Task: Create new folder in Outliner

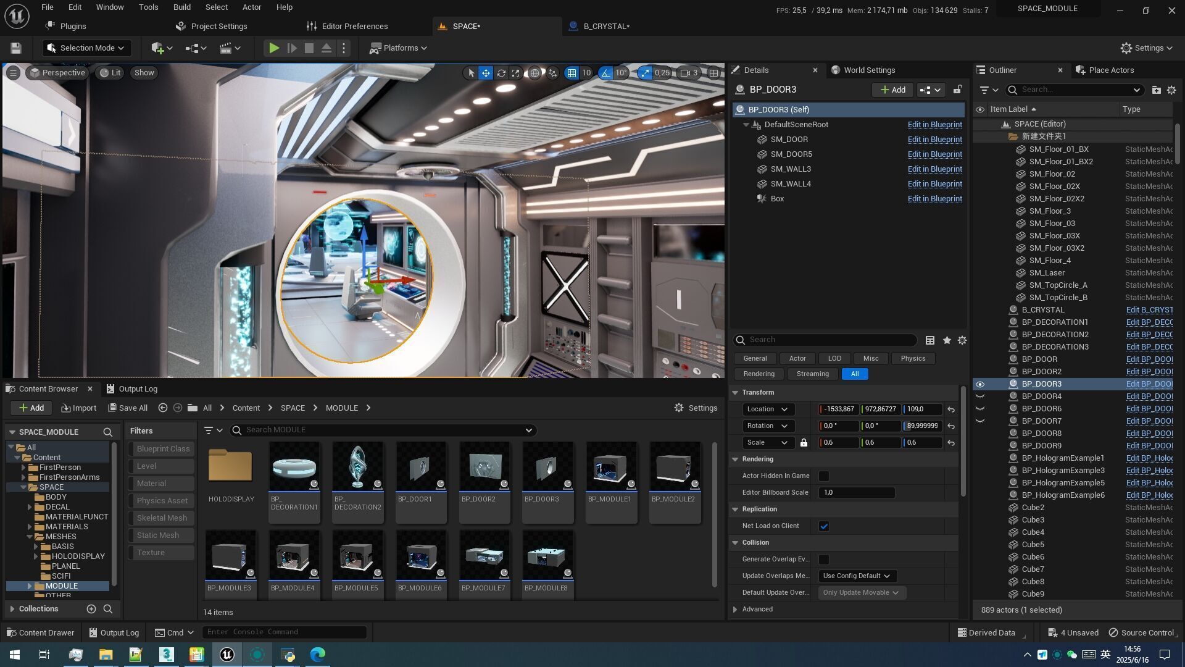Action: tap(1156, 90)
